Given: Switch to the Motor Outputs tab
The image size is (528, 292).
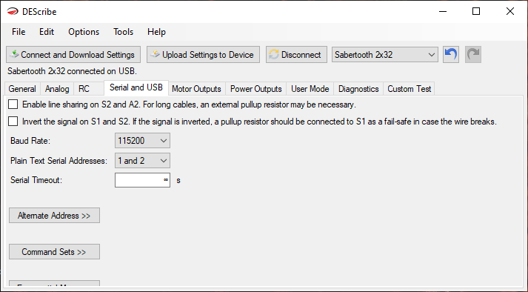Looking at the screenshot, I should click(197, 89).
